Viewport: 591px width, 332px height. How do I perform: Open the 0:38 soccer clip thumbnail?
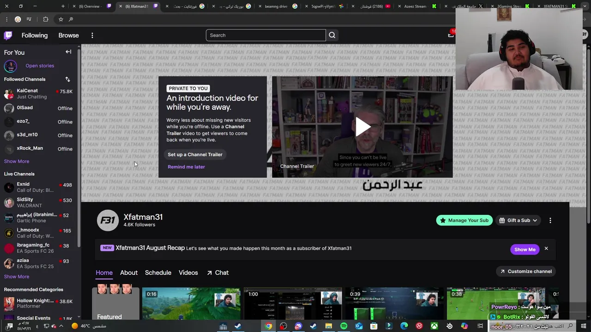point(496,304)
